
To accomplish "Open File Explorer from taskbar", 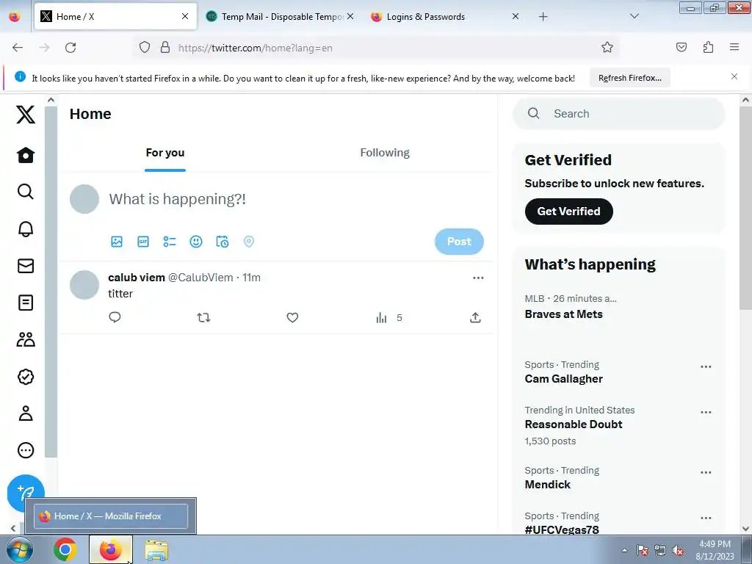I will point(156,550).
